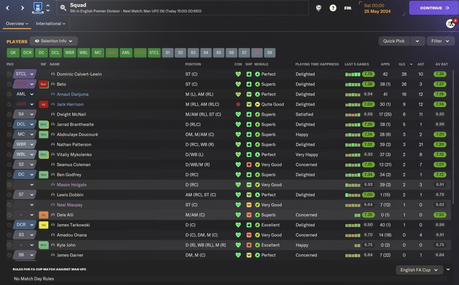Image resolution: width=459 pixels, height=285 pixels.
Task: Click Jack Harrison's red Inj badge
Action: (43, 104)
